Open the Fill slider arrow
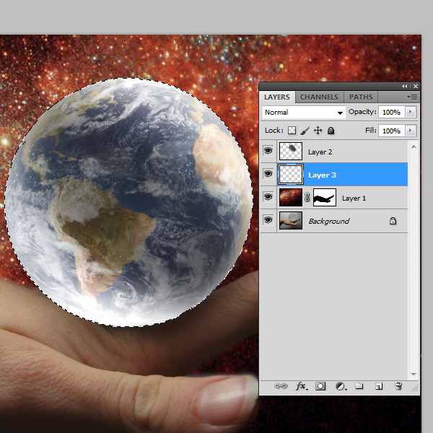 pyautogui.click(x=411, y=131)
